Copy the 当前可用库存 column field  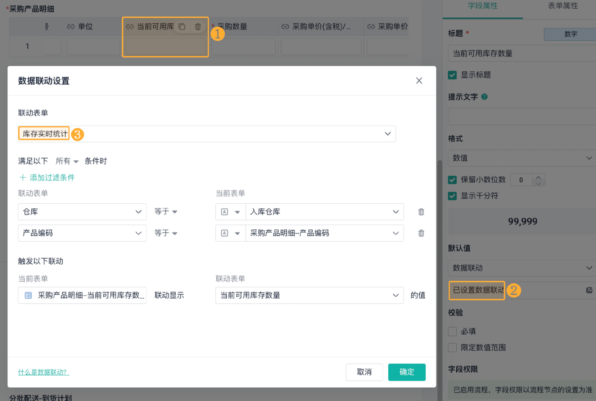(x=182, y=27)
